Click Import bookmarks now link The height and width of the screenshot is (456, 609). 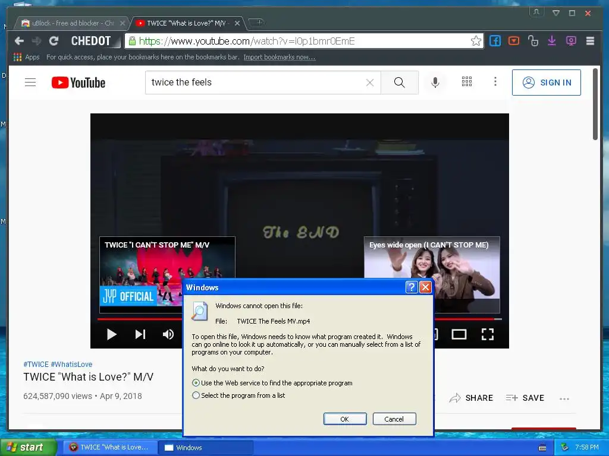point(280,57)
